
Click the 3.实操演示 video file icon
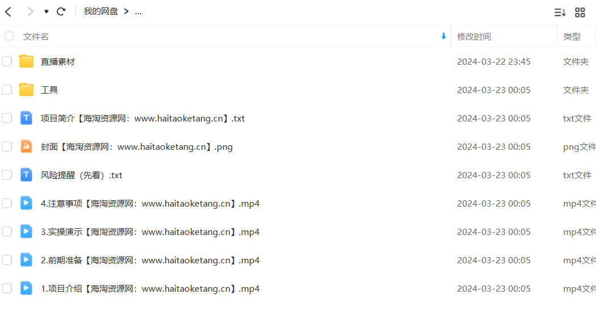[26, 232]
